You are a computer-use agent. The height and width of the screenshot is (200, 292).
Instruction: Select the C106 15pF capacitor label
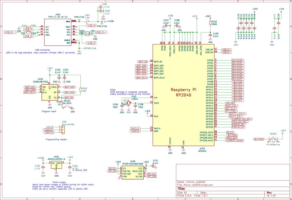(141, 106)
